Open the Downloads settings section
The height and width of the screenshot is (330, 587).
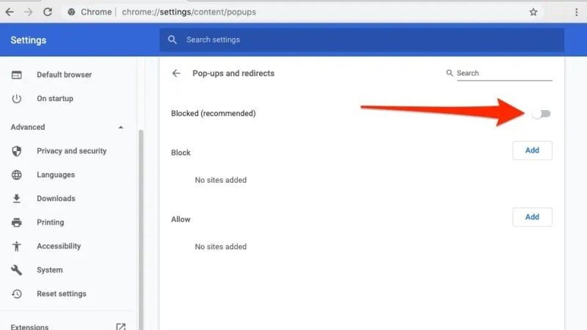pos(56,199)
